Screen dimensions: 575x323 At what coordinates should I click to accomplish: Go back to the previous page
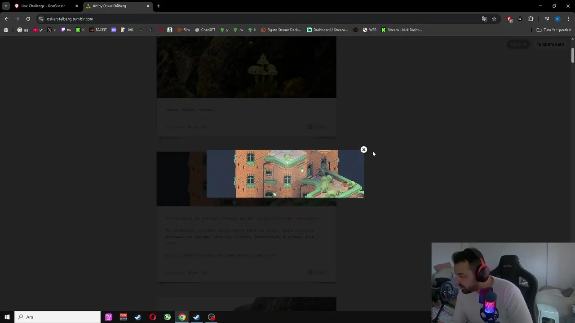click(x=6, y=19)
